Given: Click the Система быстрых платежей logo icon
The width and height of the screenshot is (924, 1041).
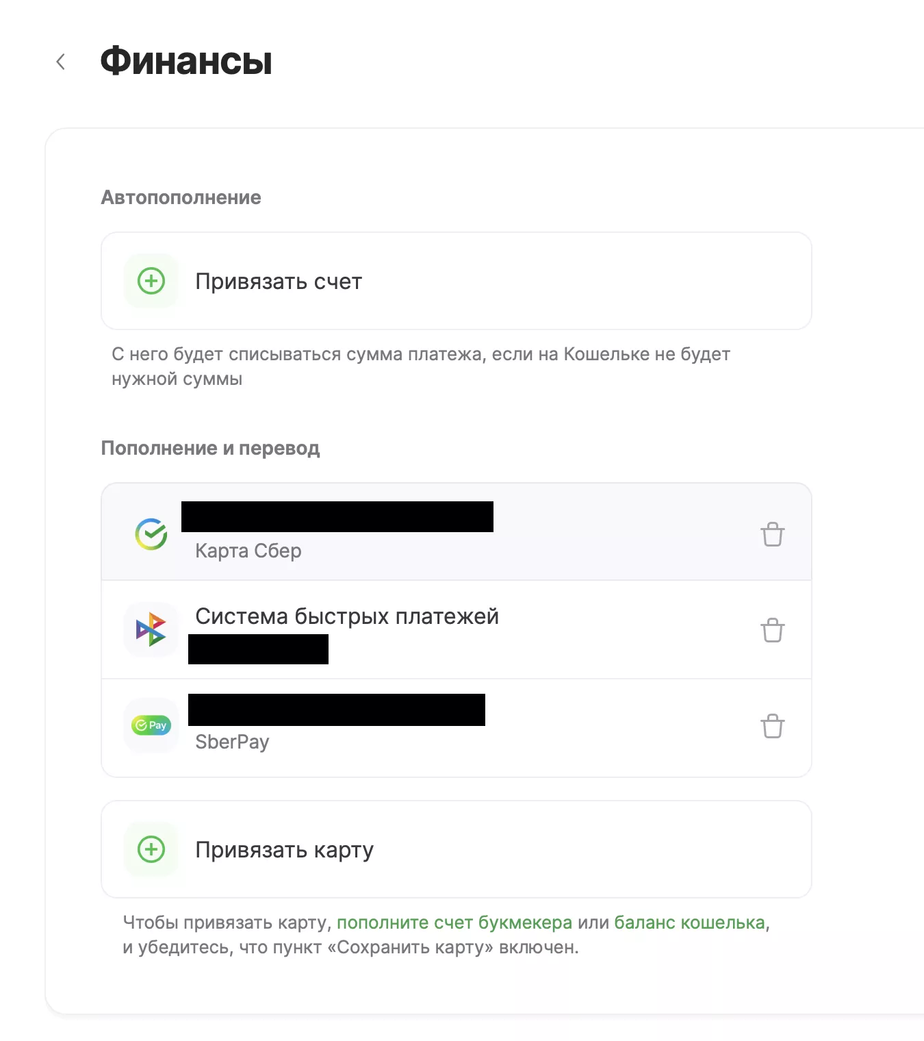Looking at the screenshot, I should [151, 630].
